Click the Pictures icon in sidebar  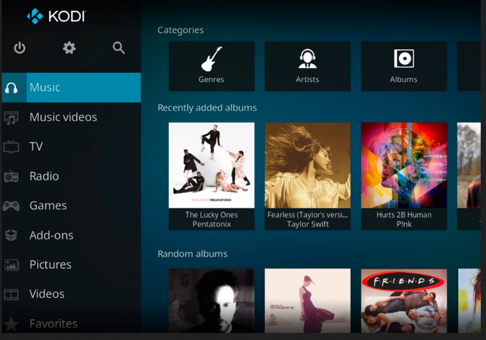click(12, 265)
